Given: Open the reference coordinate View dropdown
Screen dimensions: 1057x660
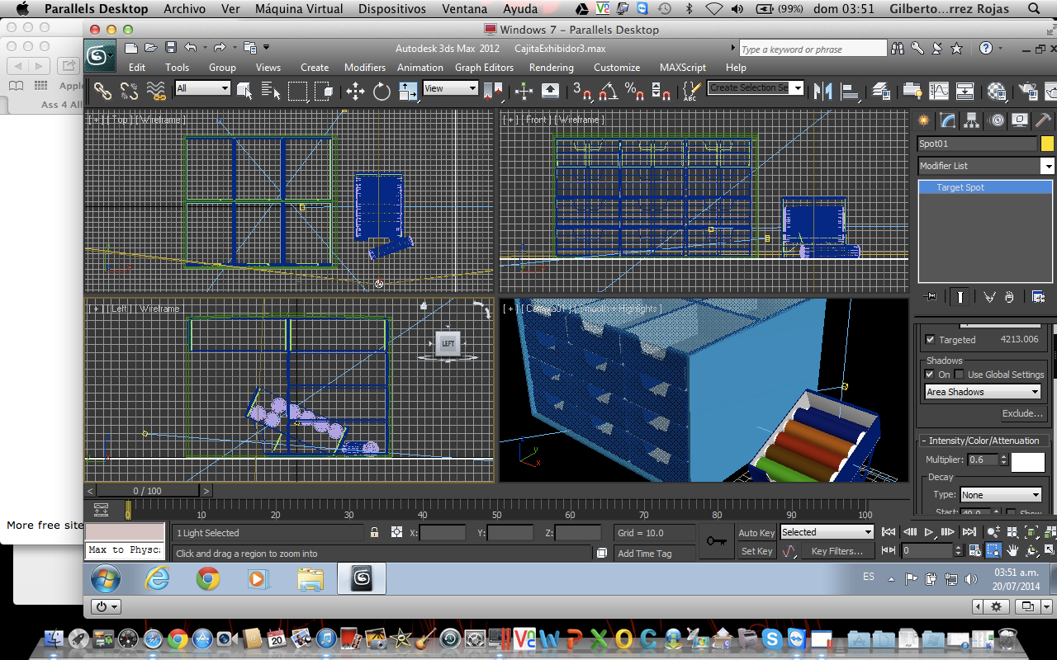Looking at the screenshot, I should tap(450, 88).
